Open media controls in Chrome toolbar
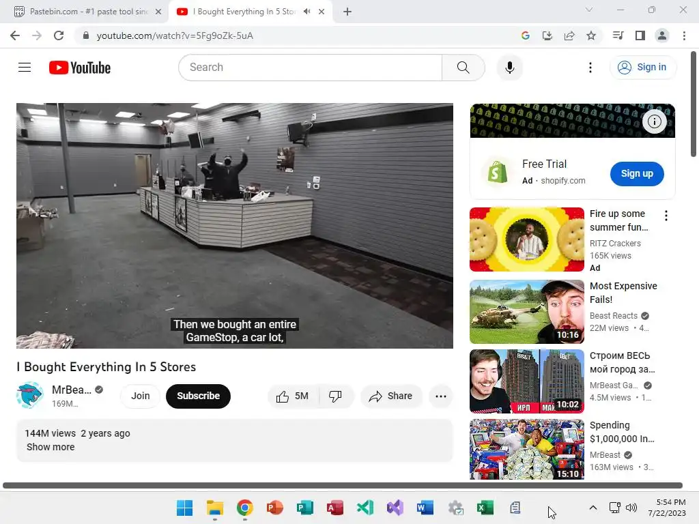Viewport: 699px width, 524px height. coord(618,35)
